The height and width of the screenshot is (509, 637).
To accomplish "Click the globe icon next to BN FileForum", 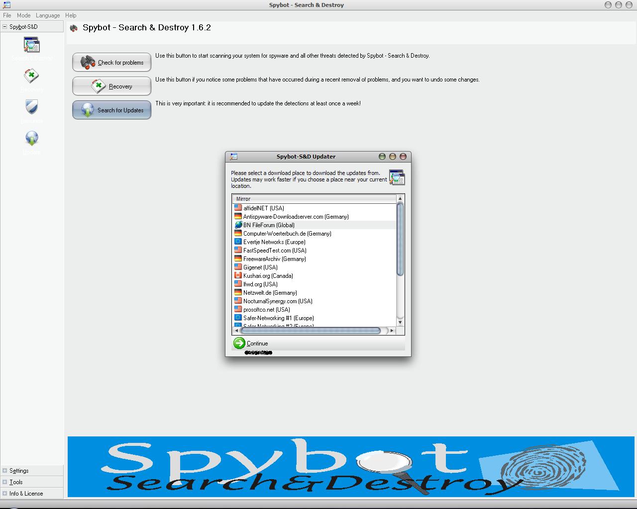I will (x=238, y=225).
